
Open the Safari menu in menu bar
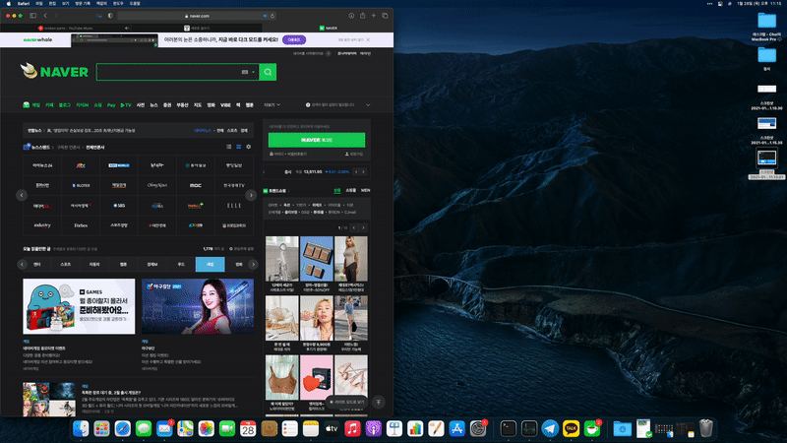24,3
